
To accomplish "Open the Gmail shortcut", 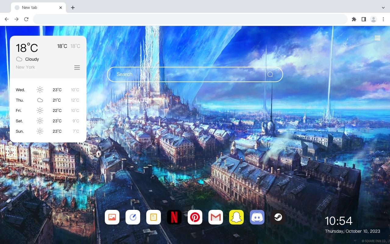I will (x=216, y=217).
